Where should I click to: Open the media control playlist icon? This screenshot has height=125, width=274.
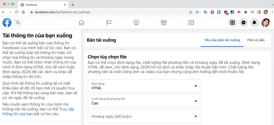tap(252, 12)
